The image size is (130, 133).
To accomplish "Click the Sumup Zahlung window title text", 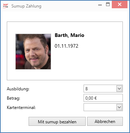I will click(x=26, y=6).
